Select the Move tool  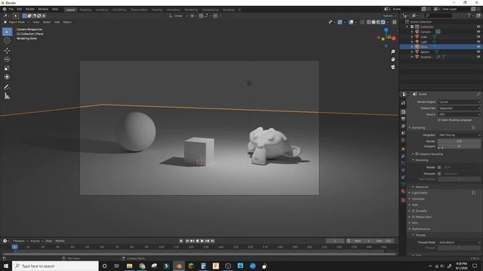click(7, 50)
